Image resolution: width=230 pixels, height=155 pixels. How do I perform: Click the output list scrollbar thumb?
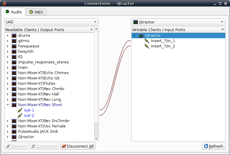[x=96, y=130]
